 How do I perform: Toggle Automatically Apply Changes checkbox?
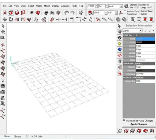coord(124,120)
